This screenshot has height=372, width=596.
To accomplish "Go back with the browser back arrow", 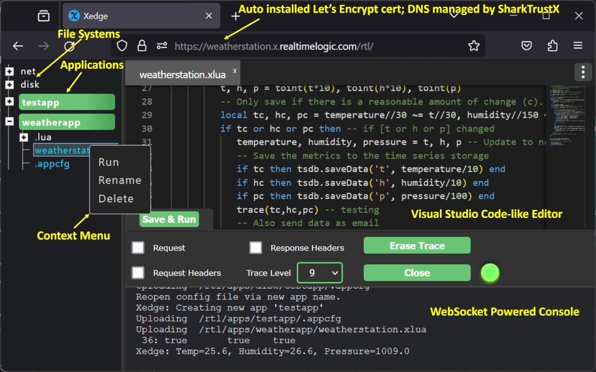I will point(18,46).
